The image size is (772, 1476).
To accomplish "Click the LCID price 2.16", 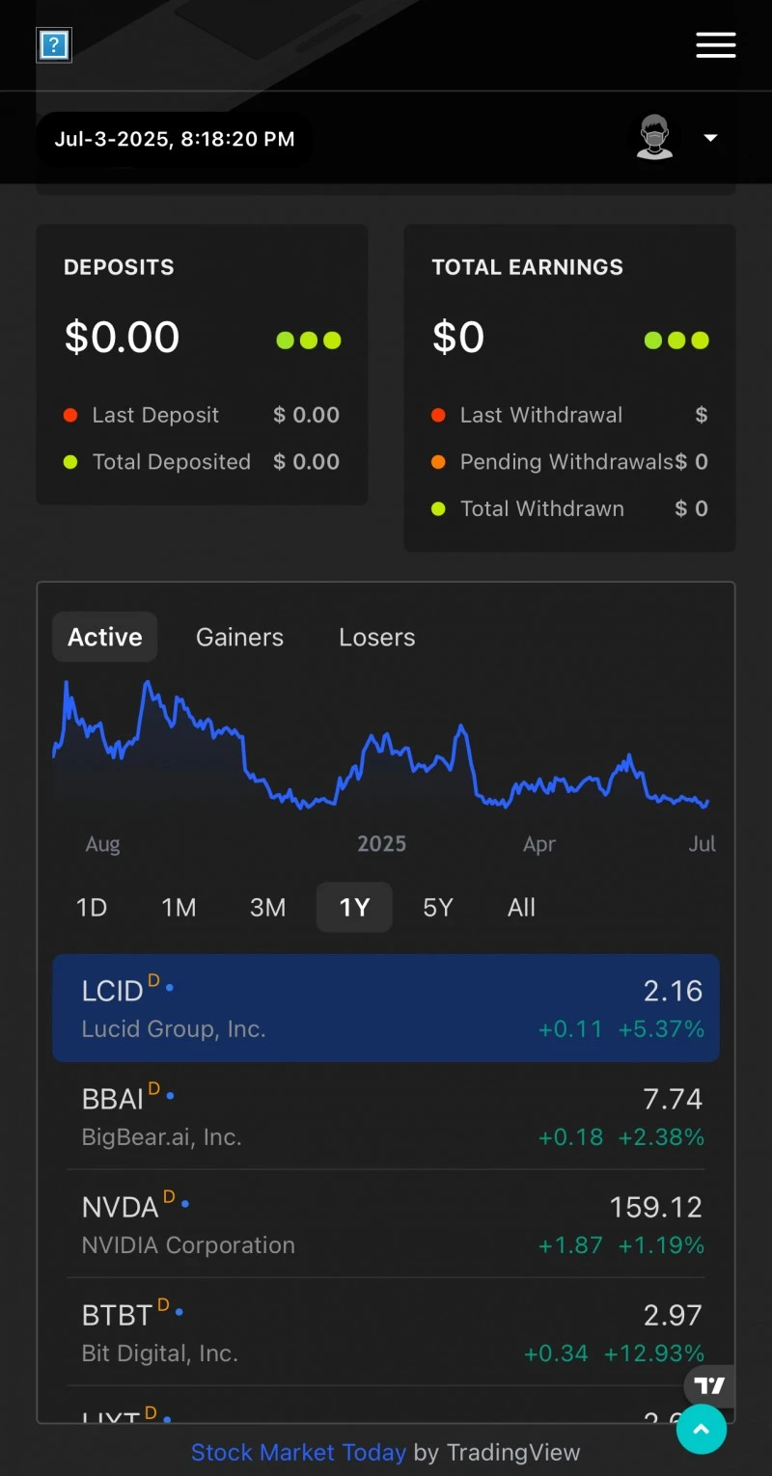I will point(674,991).
